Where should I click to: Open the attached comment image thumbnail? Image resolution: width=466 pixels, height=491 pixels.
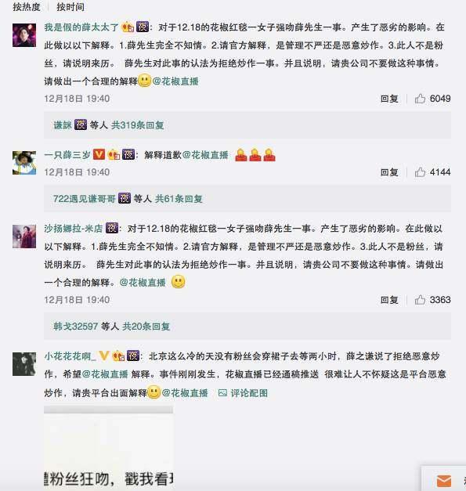coord(108,448)
